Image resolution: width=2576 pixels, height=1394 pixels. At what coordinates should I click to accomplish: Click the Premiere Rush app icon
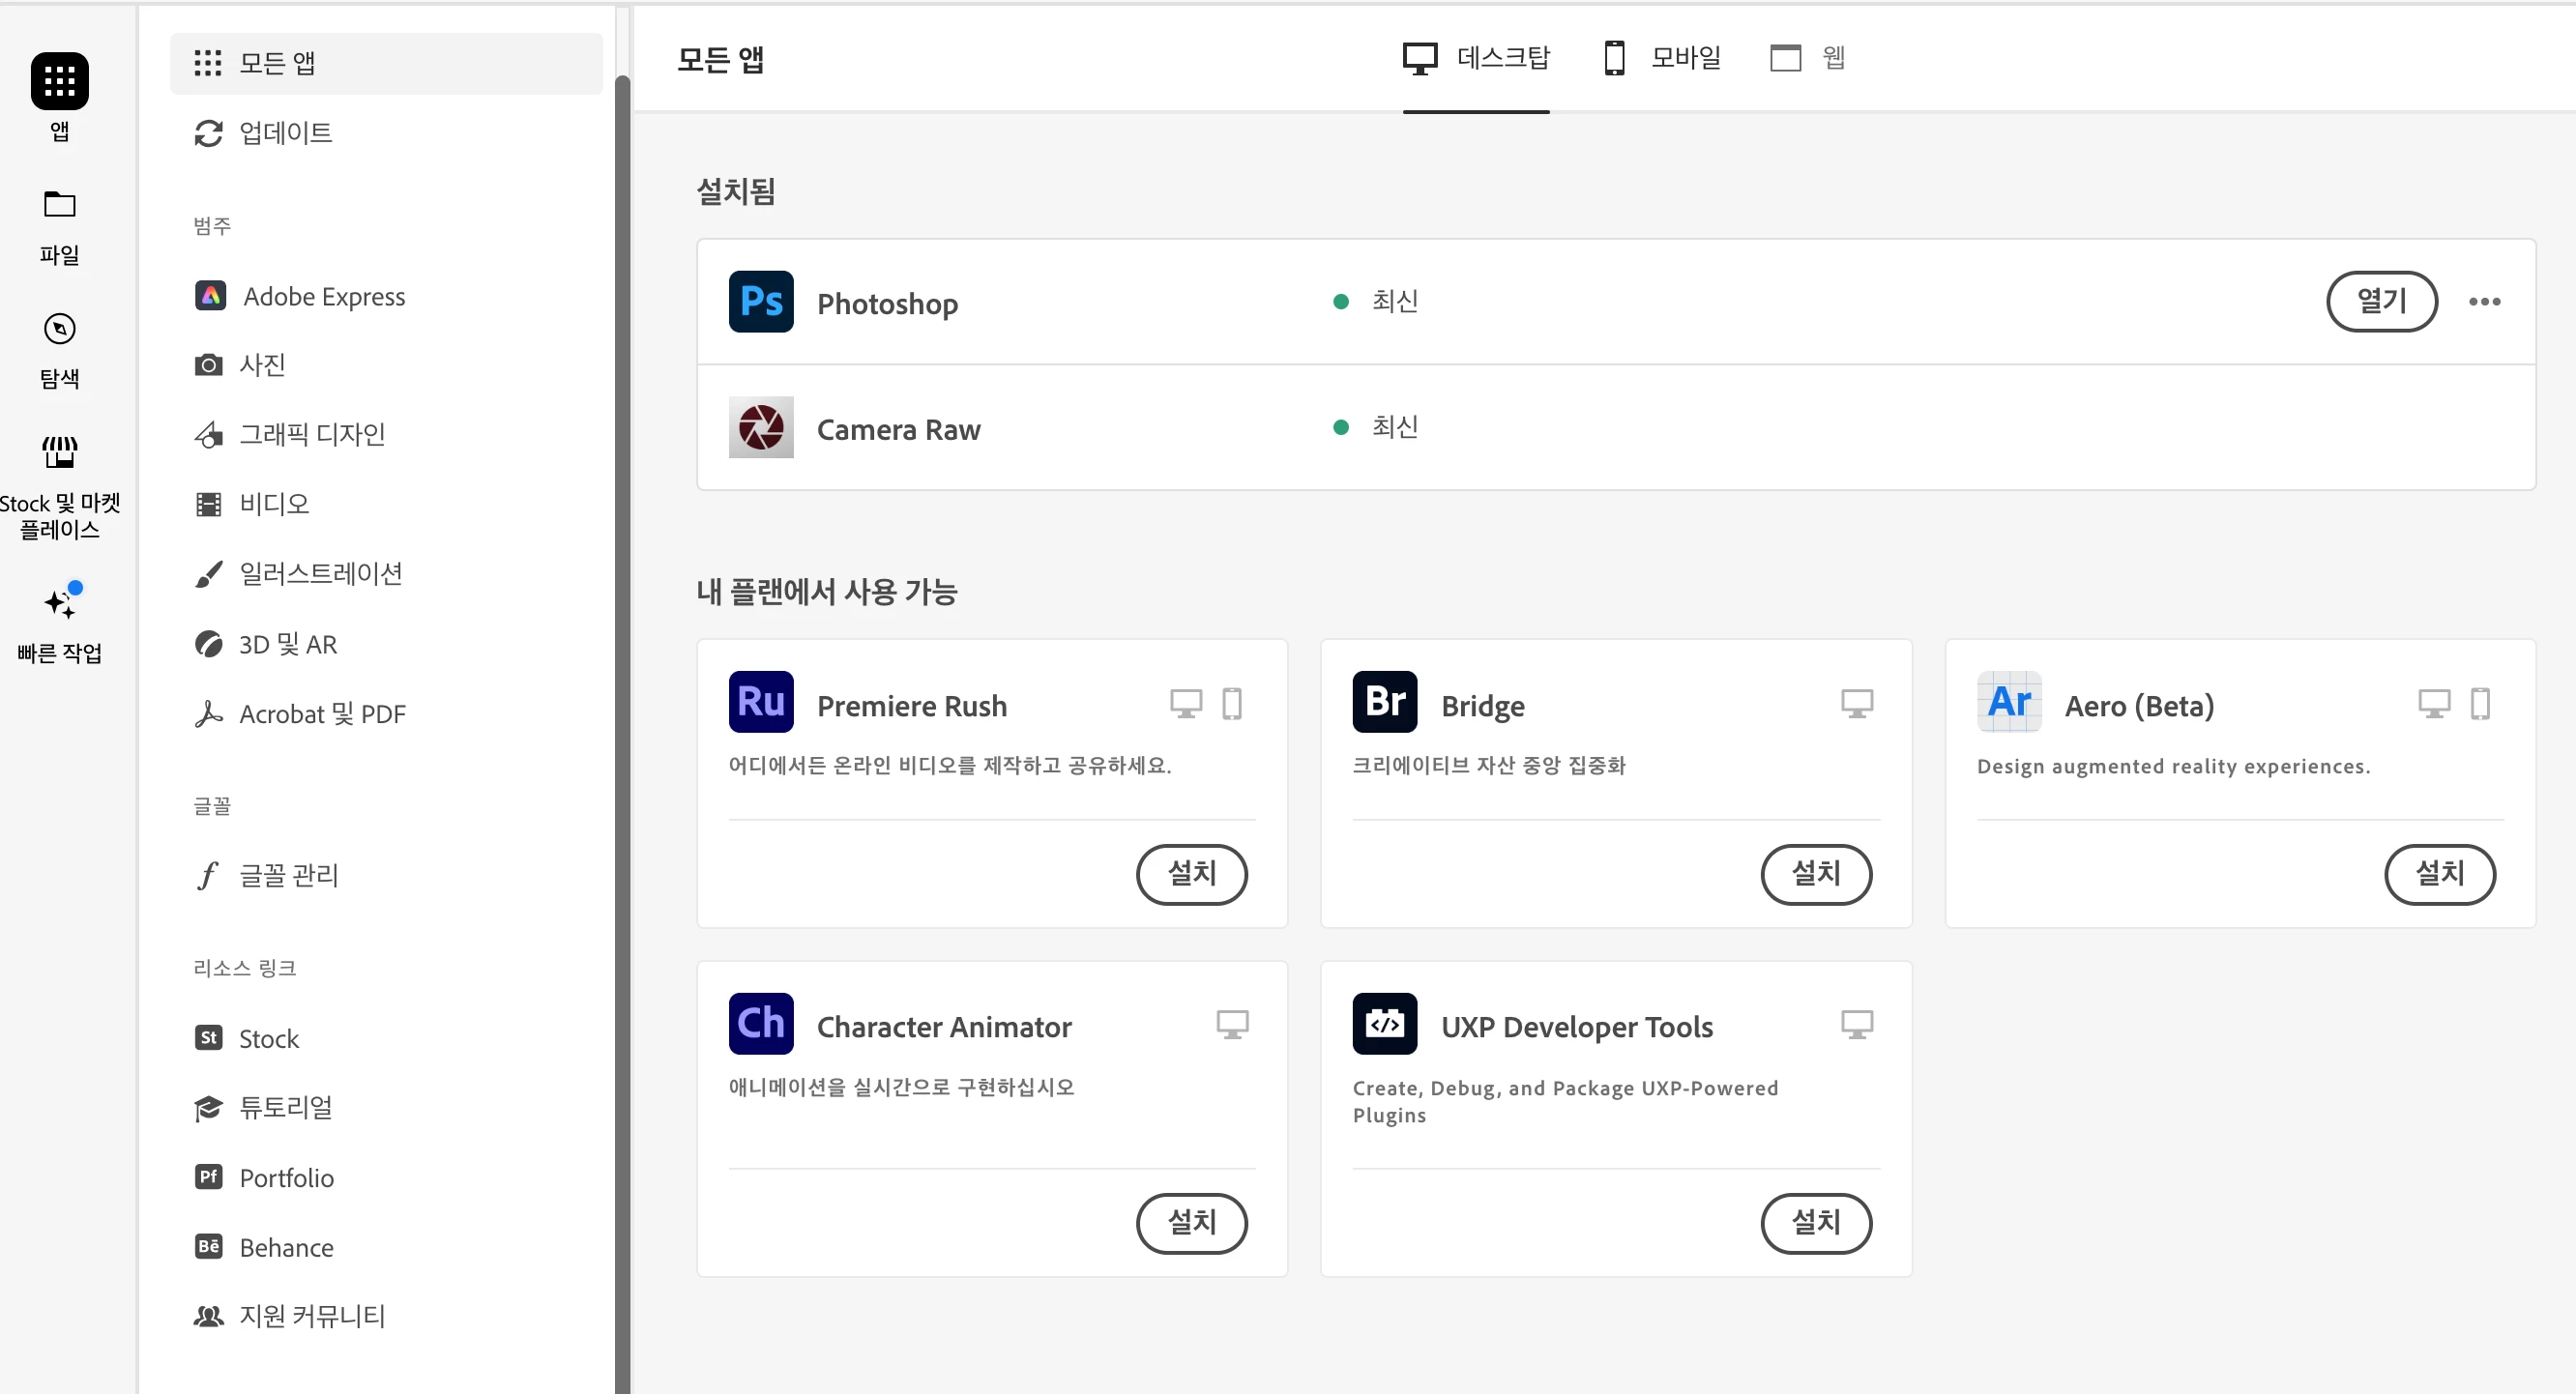760,702
